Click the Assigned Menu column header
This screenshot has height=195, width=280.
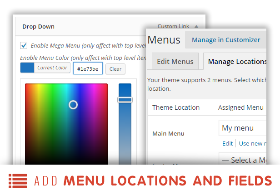point(241,107)
